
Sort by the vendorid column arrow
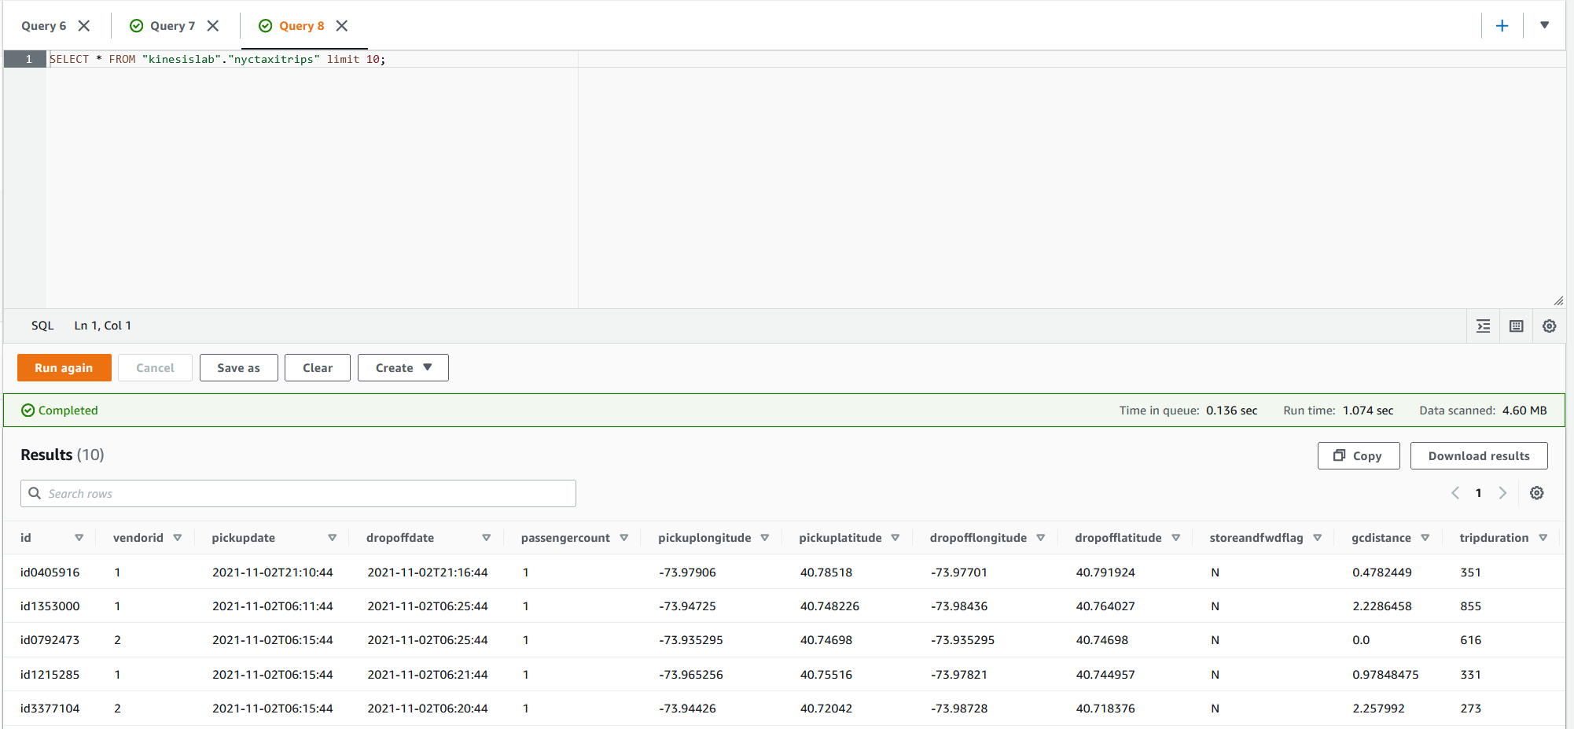pos(178,538)
